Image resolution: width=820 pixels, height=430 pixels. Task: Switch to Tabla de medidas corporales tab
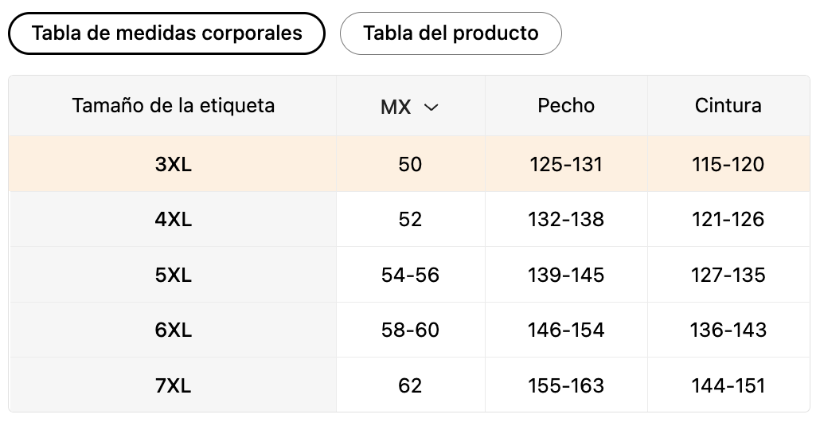167,33
